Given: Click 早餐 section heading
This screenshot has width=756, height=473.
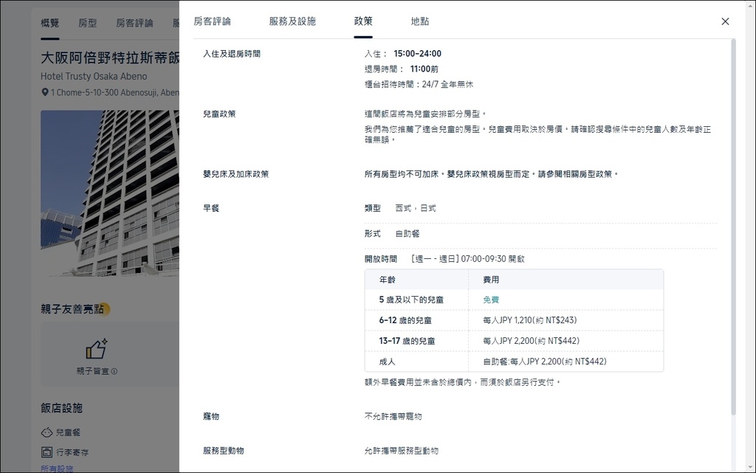Looking at the screenshot, I should point(210,208).
